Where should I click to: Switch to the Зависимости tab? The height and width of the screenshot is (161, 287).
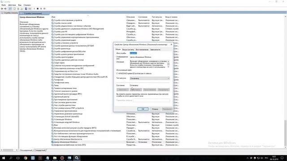(x=155, y=50)
